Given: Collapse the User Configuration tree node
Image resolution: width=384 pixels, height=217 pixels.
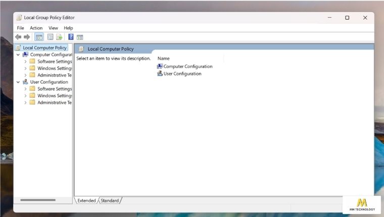Looking at the screenshot, I should [18, 82].
